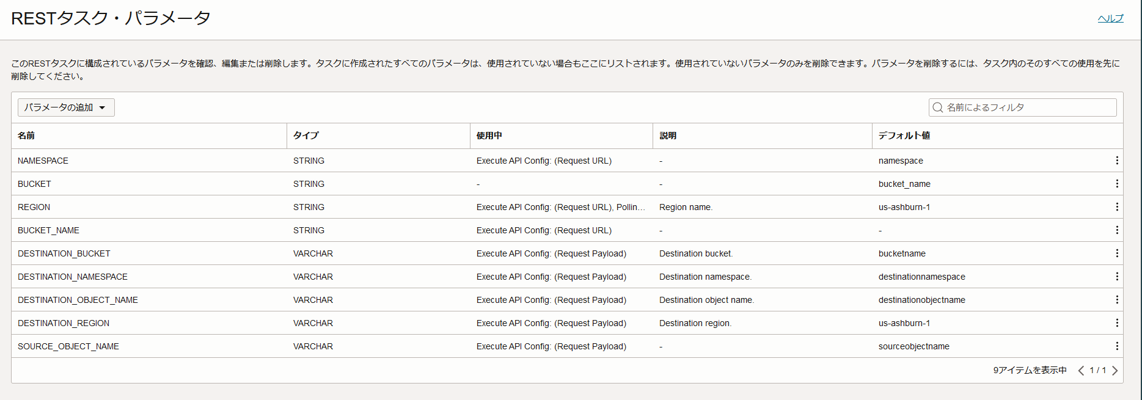This screenshot has width=1142, height=400.
Task: Click the 'Destination bucket.' description
Action: click(x=696, y=253)
